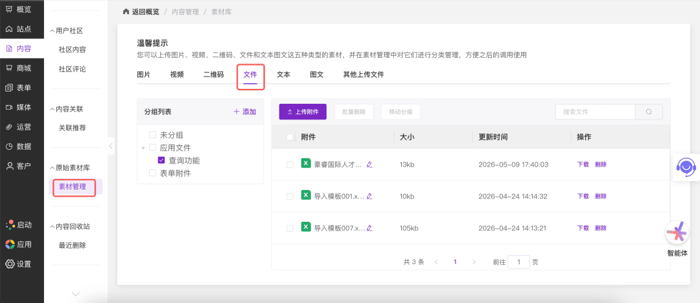Collapse the 原始素材库 menu section

(x=52, y=168)
